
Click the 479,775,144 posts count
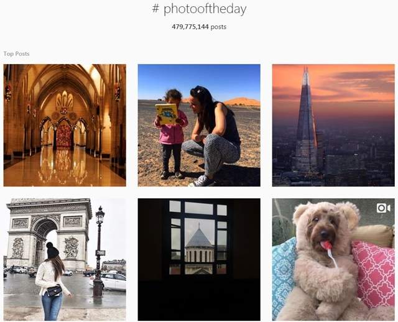click(199, 27)
